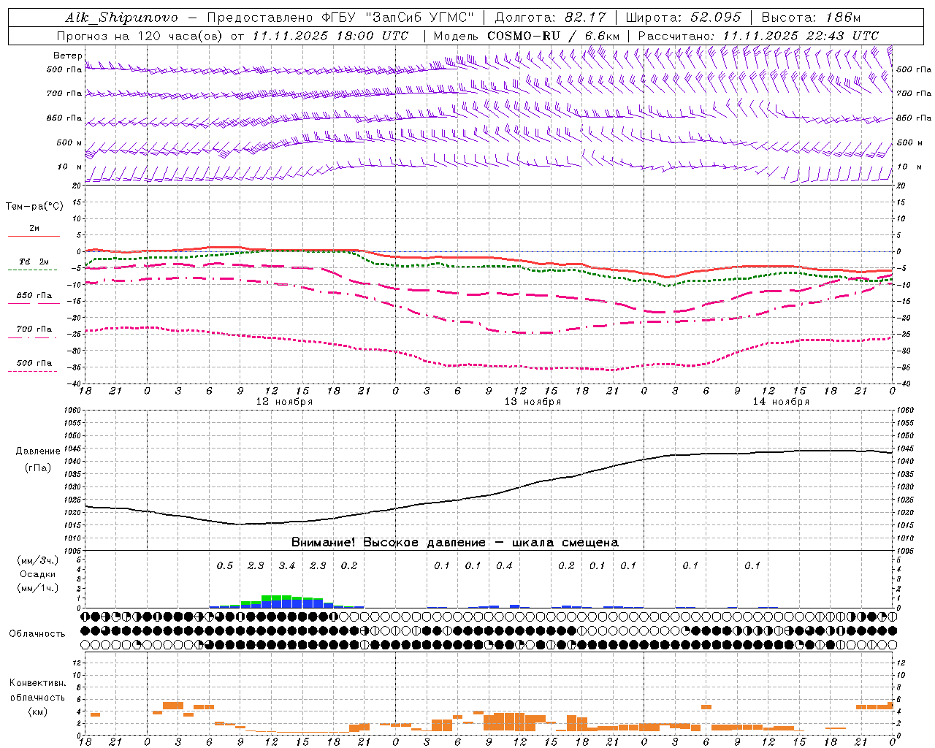The height and width of the screenshot is (748, 935).
Task: Click the Осадки precipitation label
Action: [37, 574]
